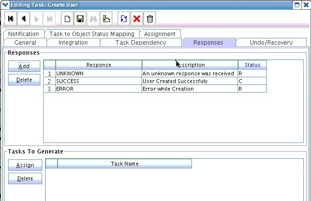Click Delete button in Tasks To Generate
Viewport: 311px width, 201px height.
coord(25,178)
